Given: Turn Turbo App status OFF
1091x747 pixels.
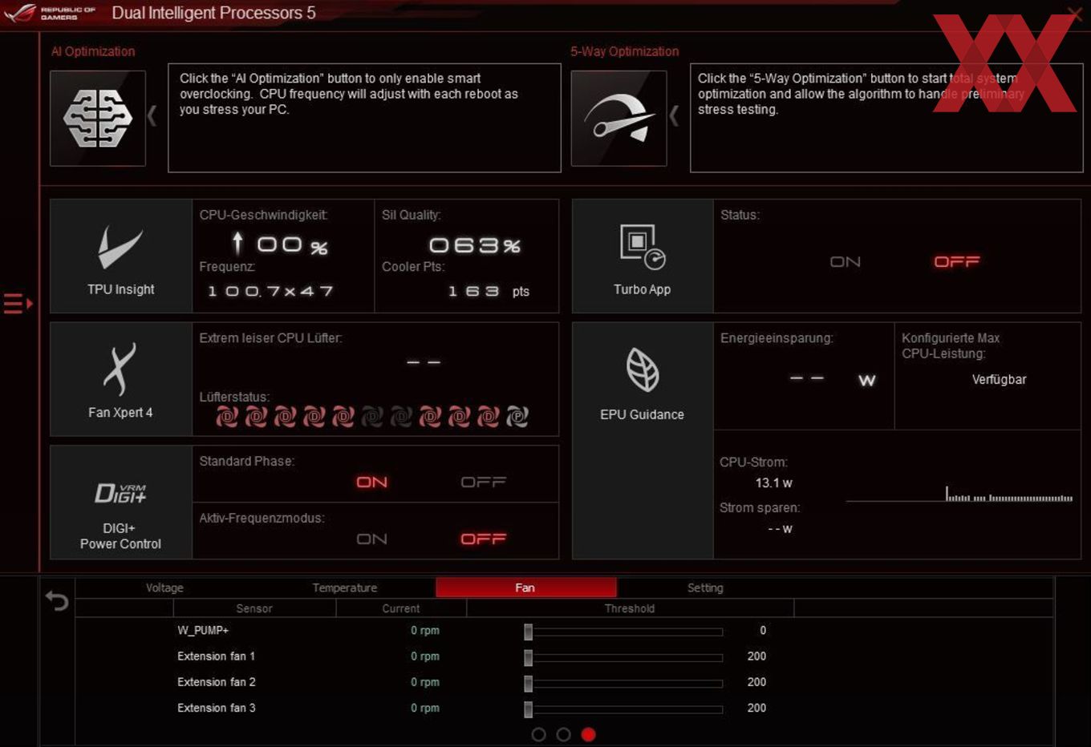Looking at the screenshot, I should tap(956, 262).
